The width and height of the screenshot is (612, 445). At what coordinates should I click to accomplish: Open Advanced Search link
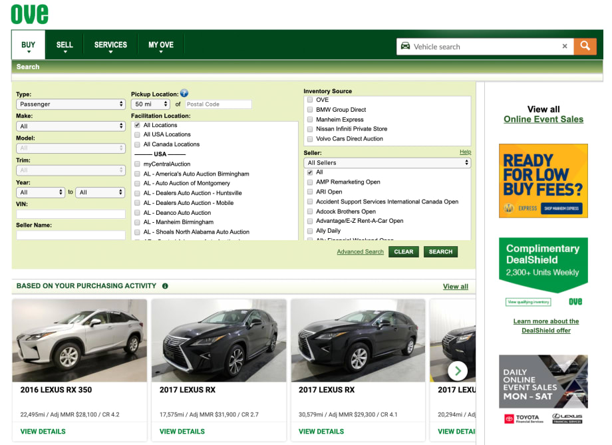(x=361, y=252)
